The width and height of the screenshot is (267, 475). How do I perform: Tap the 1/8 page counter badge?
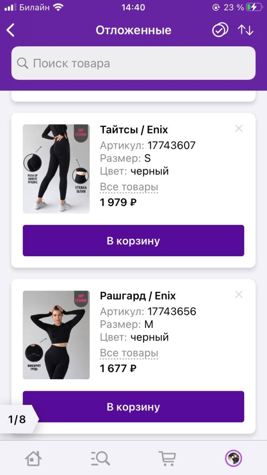pos(17,419)
